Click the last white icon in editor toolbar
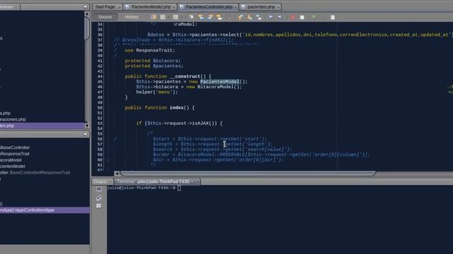 click(x=333, y=17)
